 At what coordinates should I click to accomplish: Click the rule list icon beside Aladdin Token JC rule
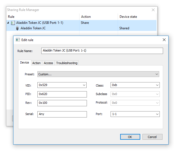pos(13,23)
